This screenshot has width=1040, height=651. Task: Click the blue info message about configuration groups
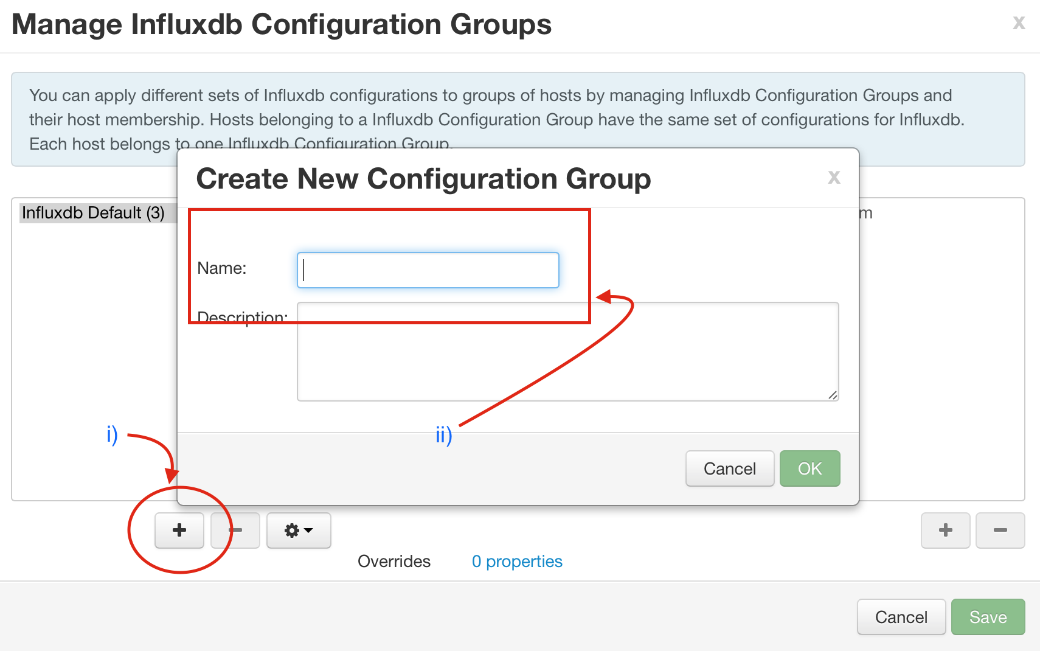pyautogui.click(x=518, y=119)
